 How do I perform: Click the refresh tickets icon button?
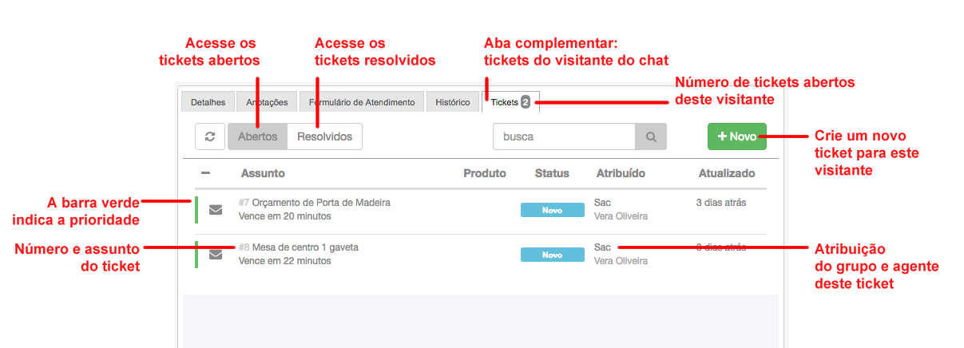210,136
